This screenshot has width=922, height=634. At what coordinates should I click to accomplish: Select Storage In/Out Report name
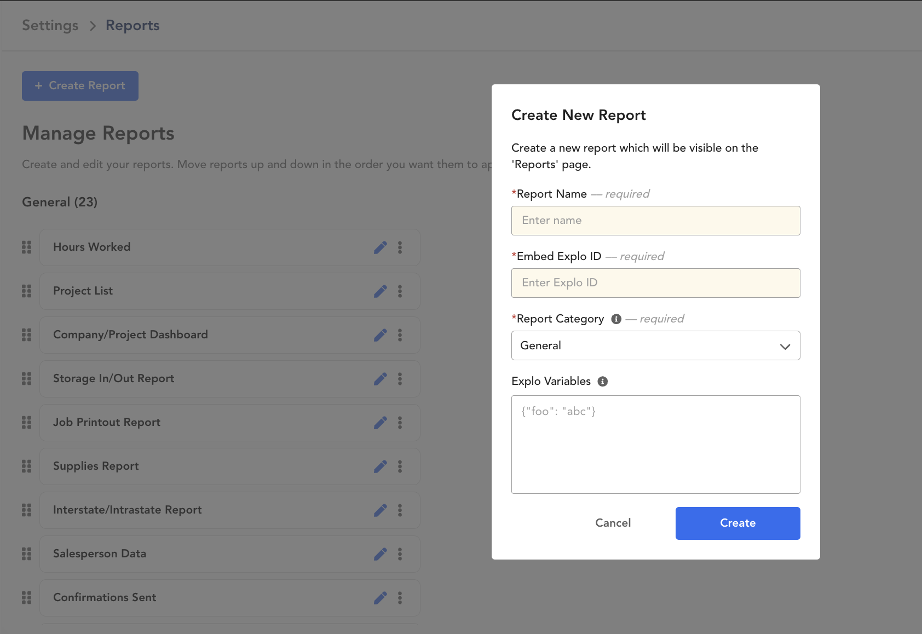click(114, 378)
